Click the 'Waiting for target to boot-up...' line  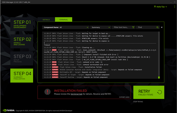pos(77,33)
